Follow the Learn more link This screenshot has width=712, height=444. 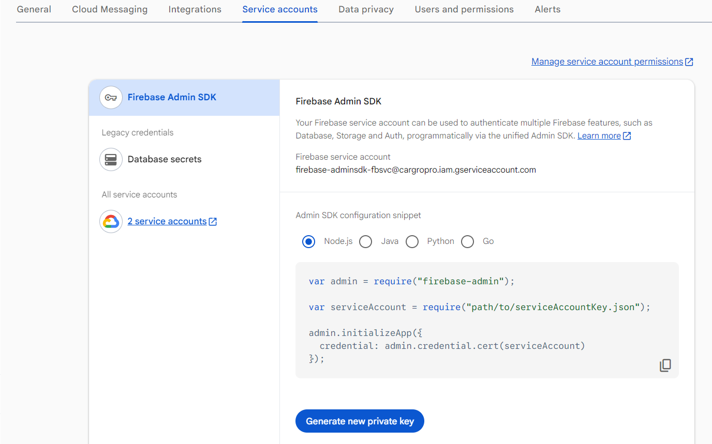(x=599, y=136)
